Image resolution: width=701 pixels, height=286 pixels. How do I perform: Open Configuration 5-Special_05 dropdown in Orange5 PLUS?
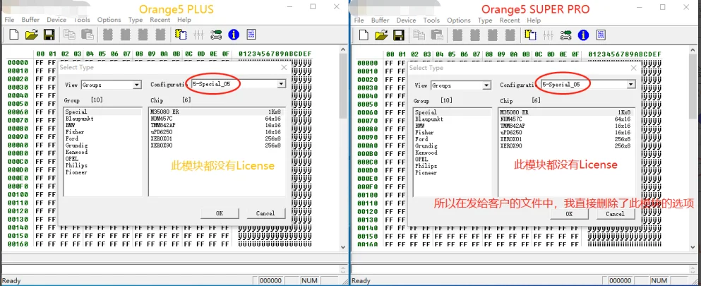pyautogui.click(x=281, y=84)
